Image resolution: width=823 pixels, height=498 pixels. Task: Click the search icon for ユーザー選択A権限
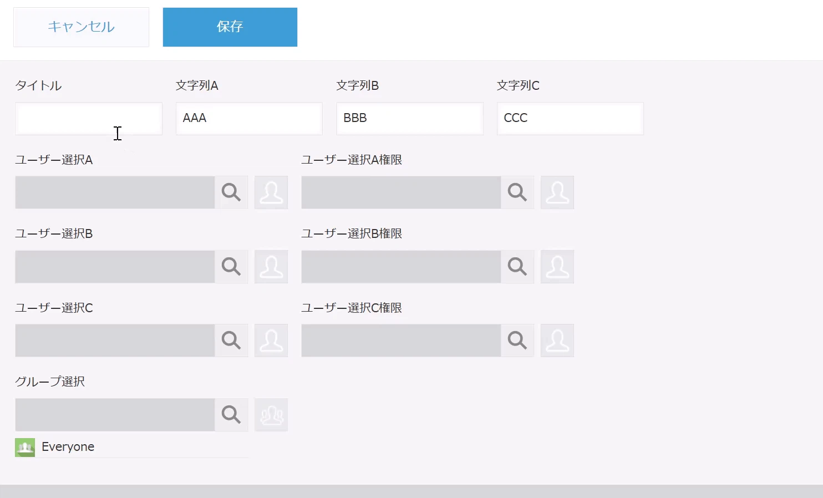click(x=517, y=192)
